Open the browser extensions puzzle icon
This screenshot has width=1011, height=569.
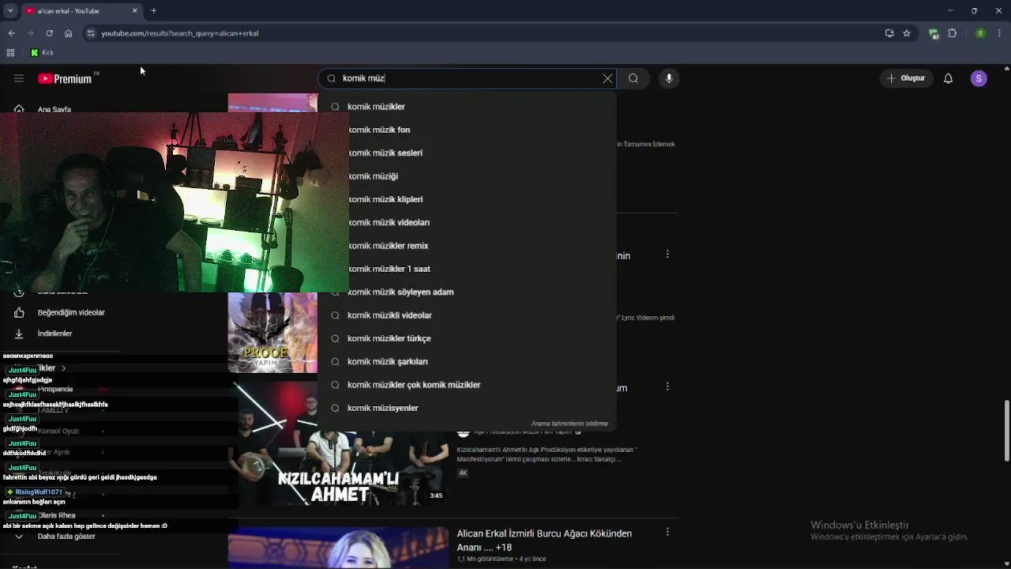pyautogui.click(x=952, y=33)
